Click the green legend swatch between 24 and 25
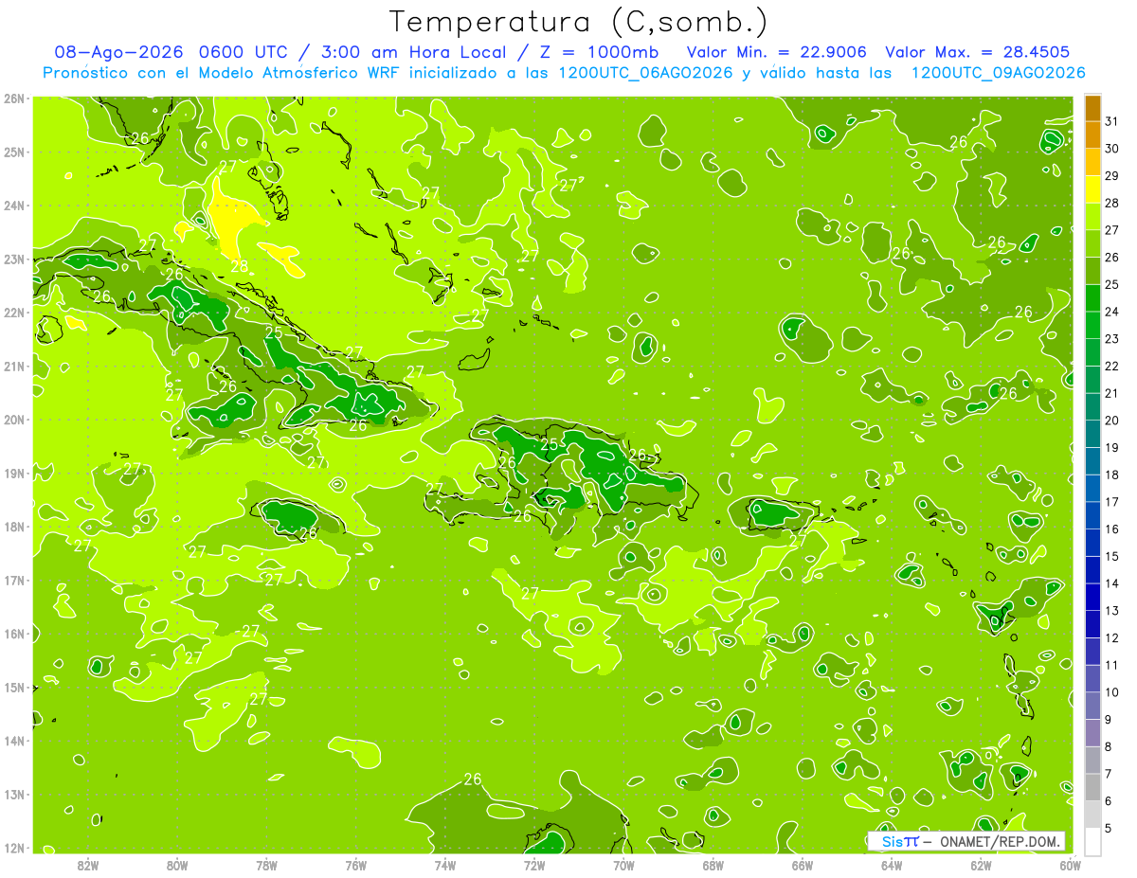This screenshot has height=878, width=1137. click(x=1092, y=297)
